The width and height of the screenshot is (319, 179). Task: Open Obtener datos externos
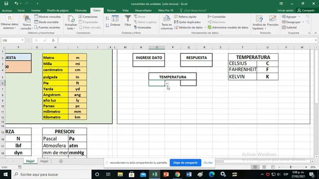pos(9,22)
